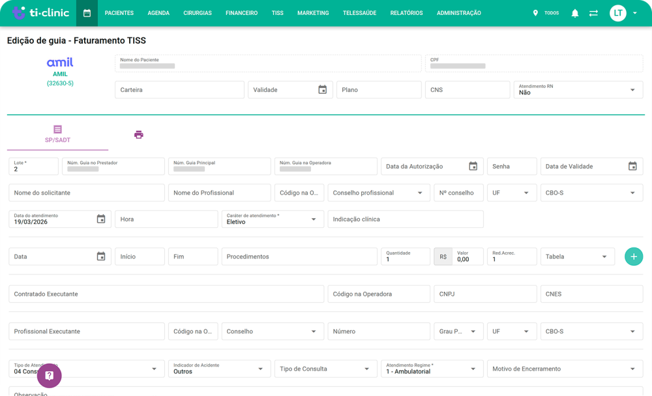Click the CNES input field

[x=592, y=294]
